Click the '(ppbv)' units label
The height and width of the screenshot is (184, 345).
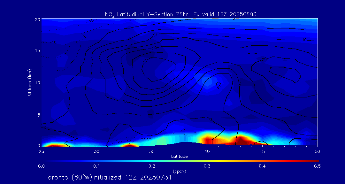(x=179, y=172)
